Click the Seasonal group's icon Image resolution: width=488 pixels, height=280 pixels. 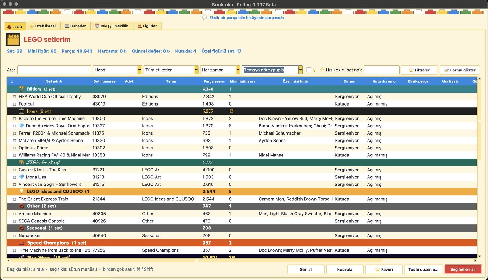point(21,228)
